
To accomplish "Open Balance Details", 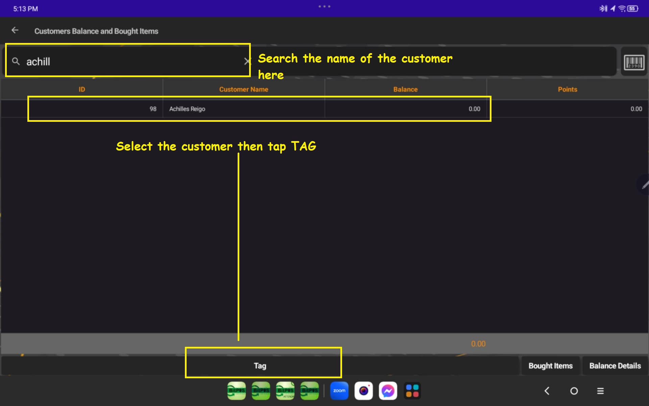I will [615, 366].
